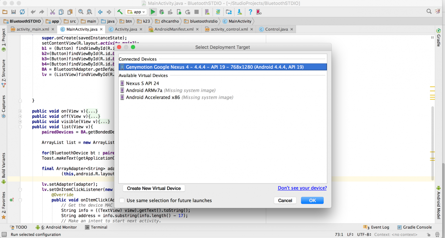Open the UTF-8 encoding selector
445x238 pixels.
[x=364, y=235]
